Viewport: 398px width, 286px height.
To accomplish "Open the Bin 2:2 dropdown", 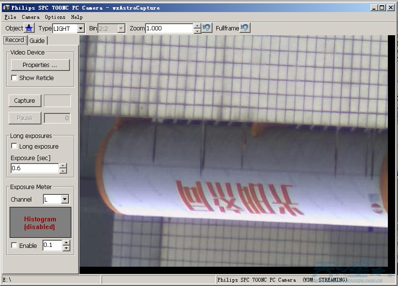I will [x=121, y=28].
